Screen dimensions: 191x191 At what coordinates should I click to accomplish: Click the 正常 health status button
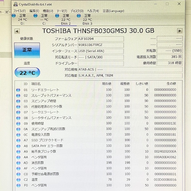pos(27,50)
